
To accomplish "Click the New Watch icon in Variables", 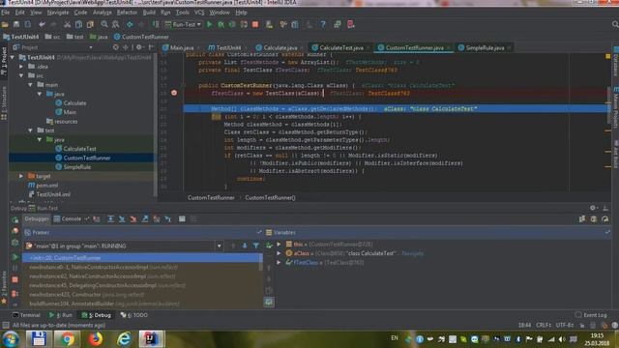I will (269, 246).
